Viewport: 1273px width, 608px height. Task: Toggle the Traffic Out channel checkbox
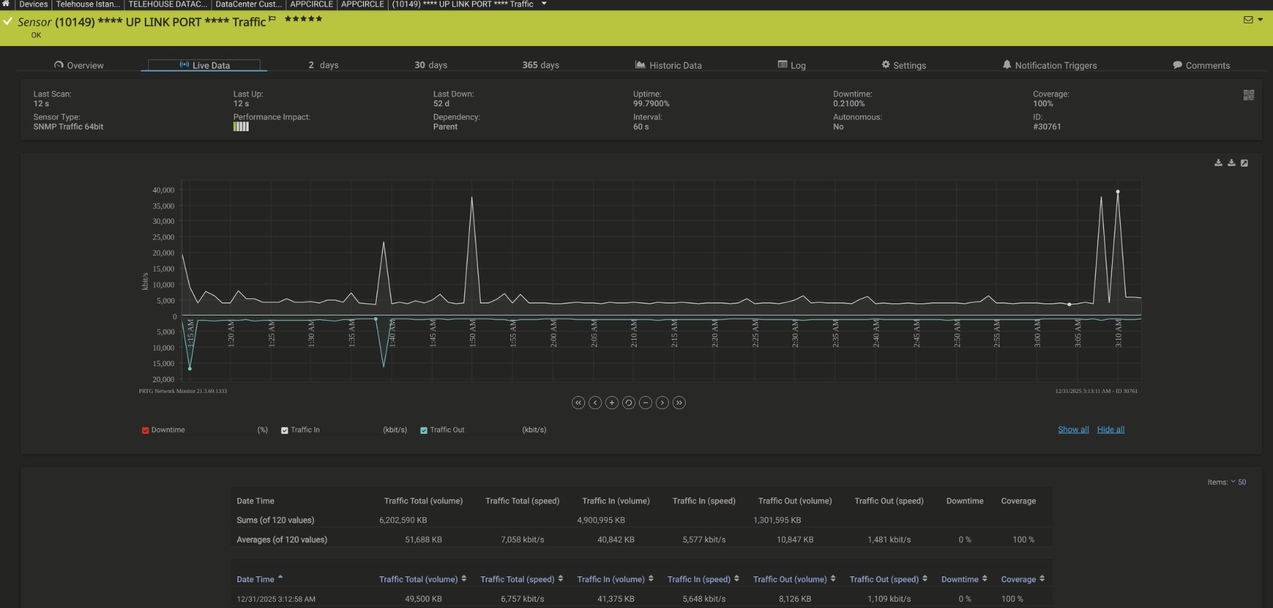[424, 430]
